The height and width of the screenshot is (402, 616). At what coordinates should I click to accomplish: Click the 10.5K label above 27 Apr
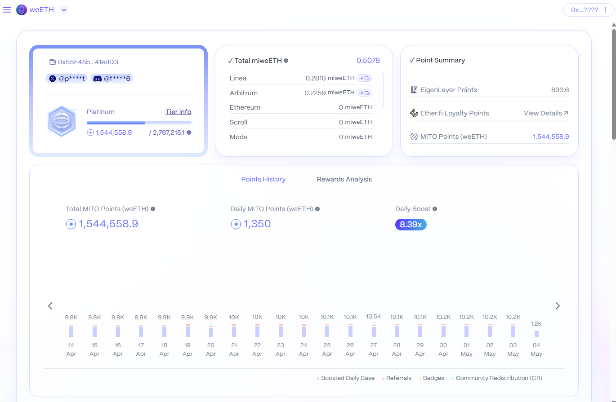click(x=374, y=317)
